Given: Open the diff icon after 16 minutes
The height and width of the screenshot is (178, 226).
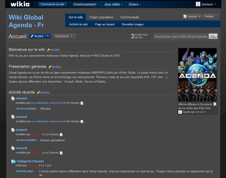Looking at the screenshot, I should 82,103.
